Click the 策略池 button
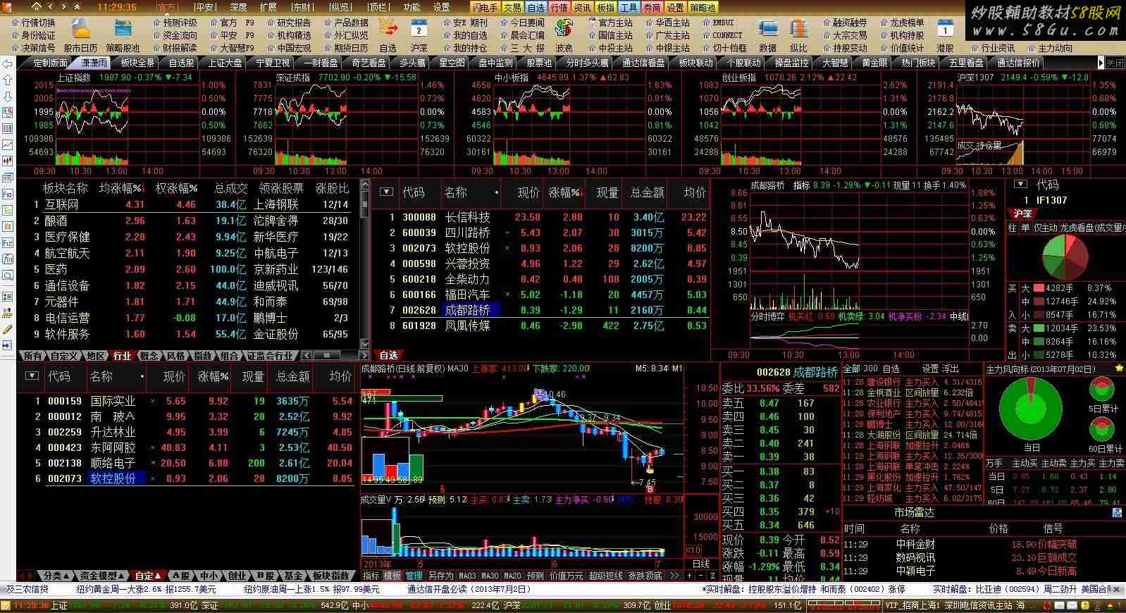 click(703, 7)
